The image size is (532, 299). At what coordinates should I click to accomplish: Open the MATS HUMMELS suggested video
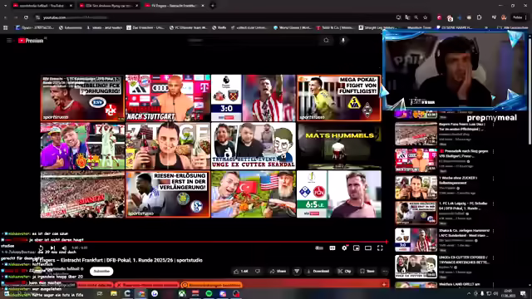339,146
